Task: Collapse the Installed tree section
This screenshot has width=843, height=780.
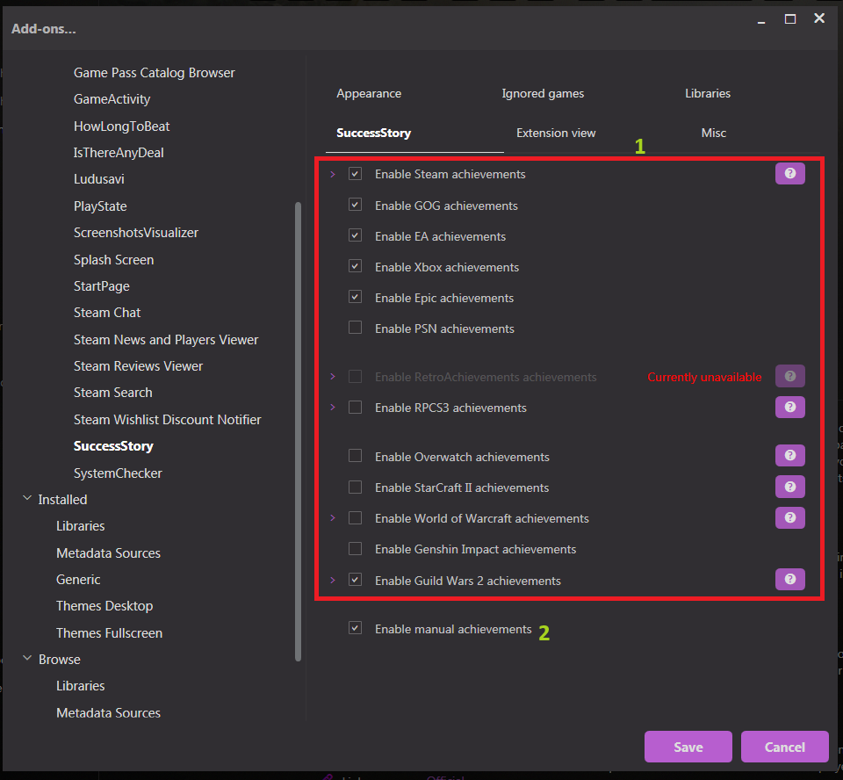Action: (27, 499)
